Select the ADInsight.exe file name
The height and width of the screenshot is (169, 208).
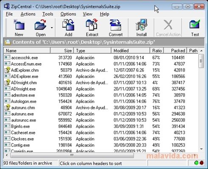[x=23, y=89]
